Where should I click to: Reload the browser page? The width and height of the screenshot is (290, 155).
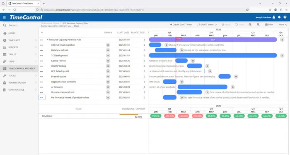click(15, 10)
